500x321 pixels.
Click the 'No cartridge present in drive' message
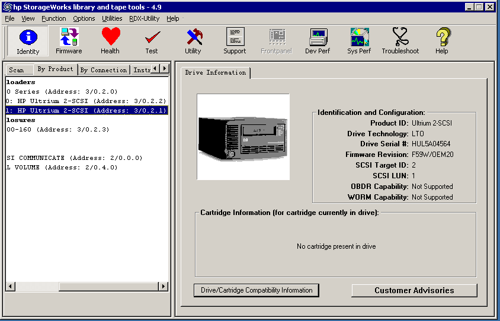[336, 246]
